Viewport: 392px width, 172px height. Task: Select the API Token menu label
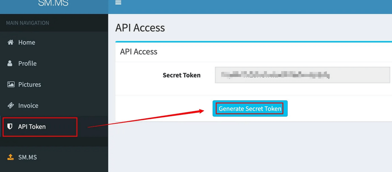point(32,127)
